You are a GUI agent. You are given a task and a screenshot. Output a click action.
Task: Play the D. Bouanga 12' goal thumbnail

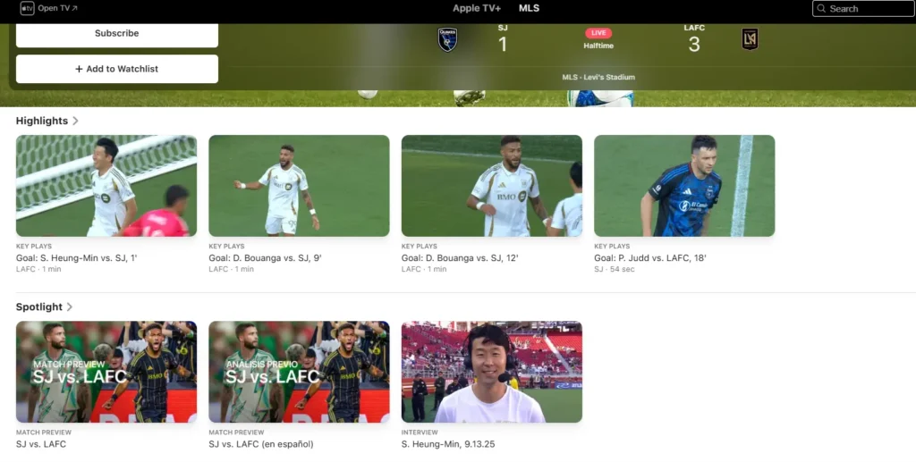point(492,186)
